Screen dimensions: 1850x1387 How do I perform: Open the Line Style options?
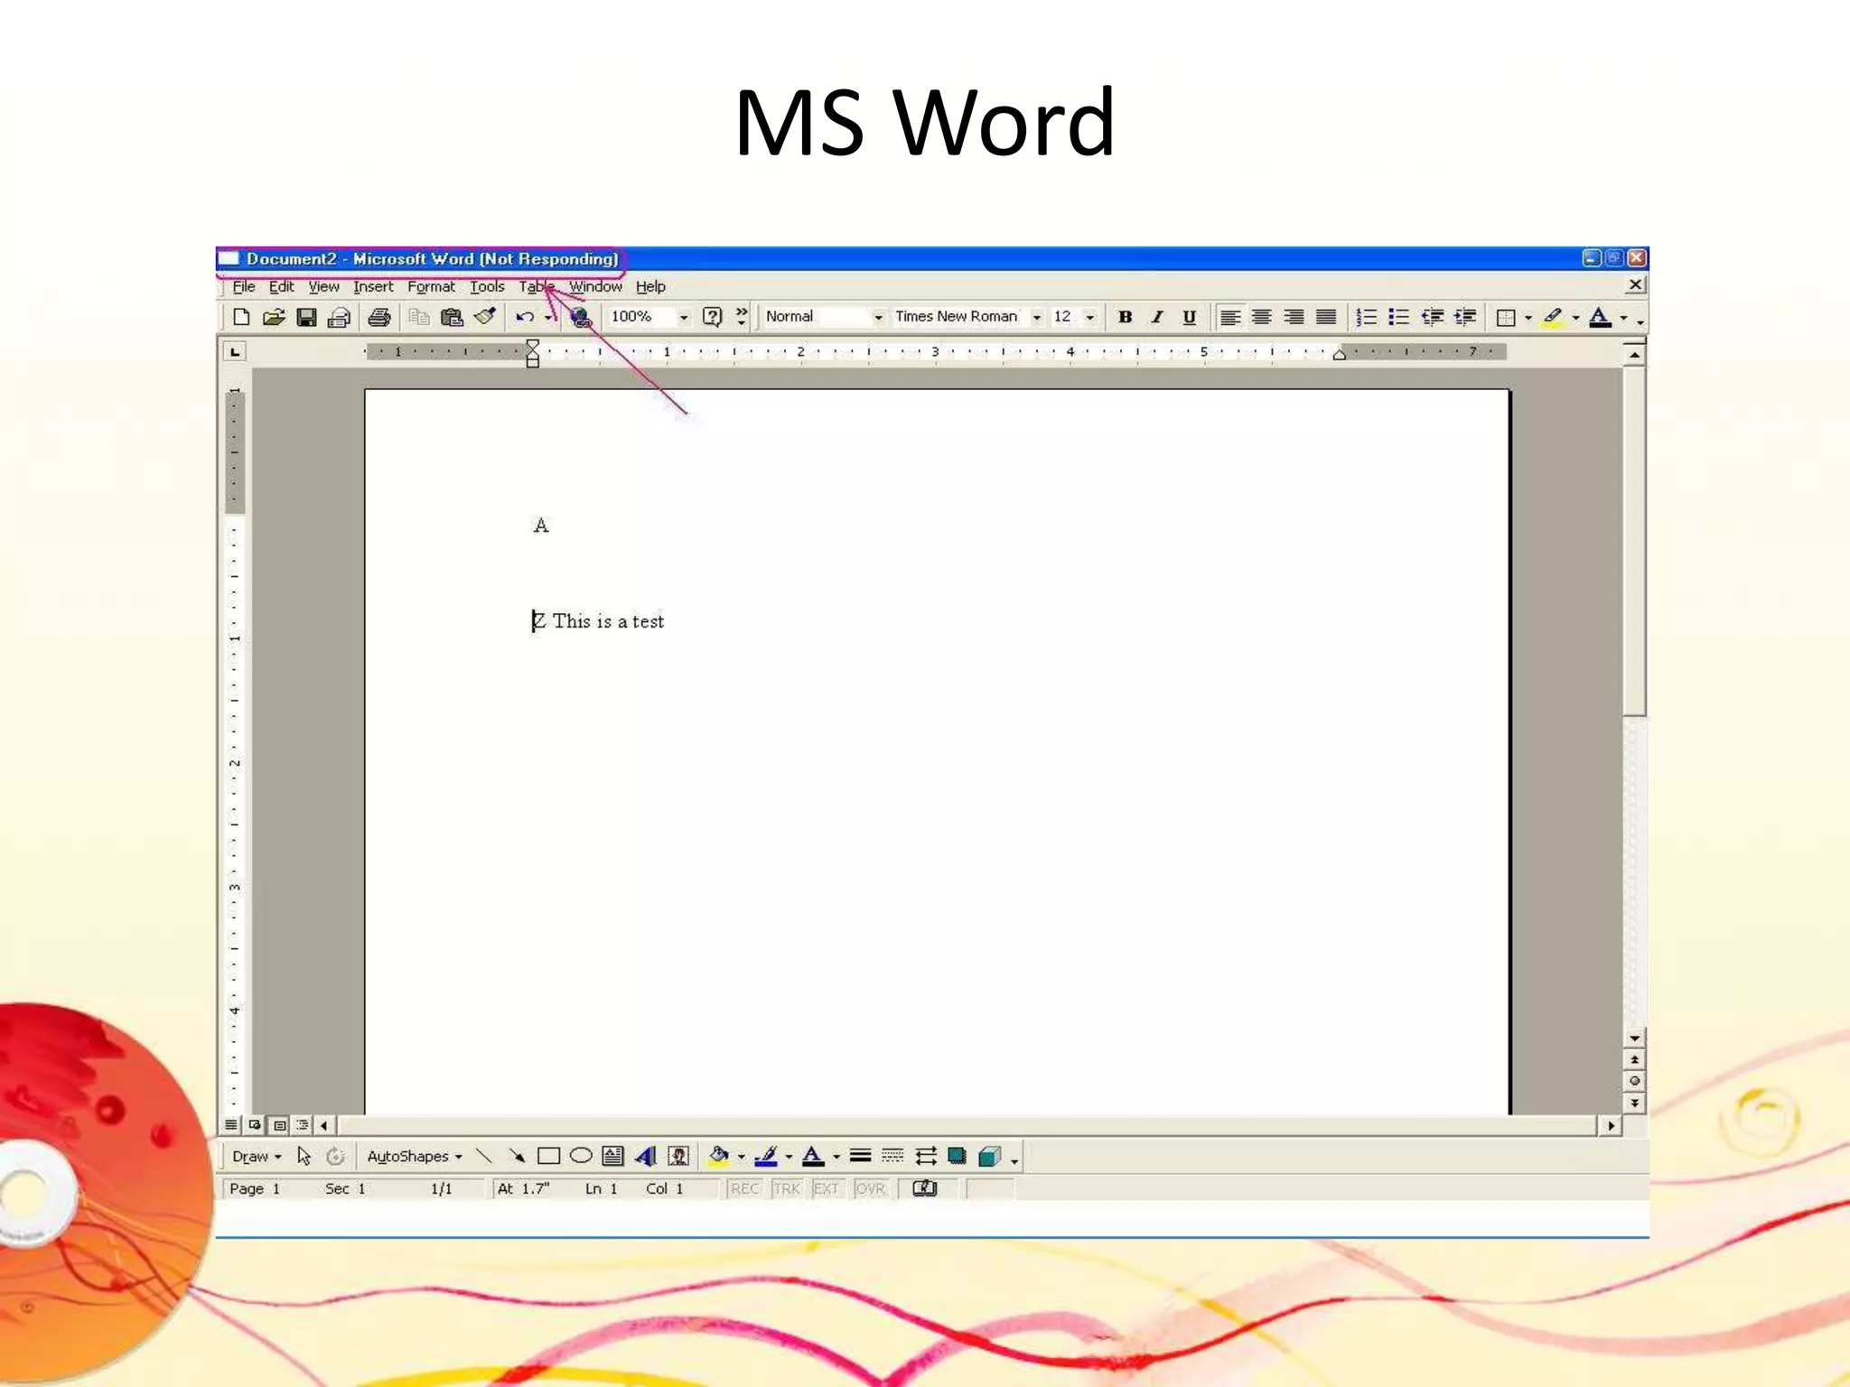[861, 1156]
